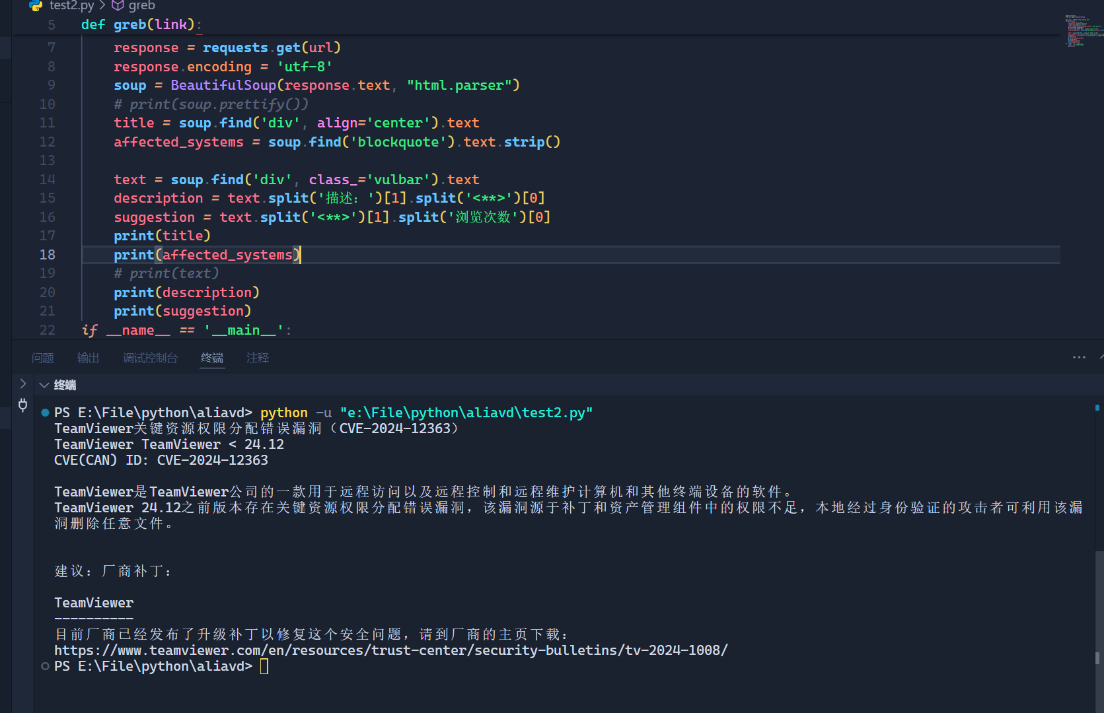The image size is (1104, 713).
Task: Click the plug icon beside the terminal
Action: pos(23,405)
